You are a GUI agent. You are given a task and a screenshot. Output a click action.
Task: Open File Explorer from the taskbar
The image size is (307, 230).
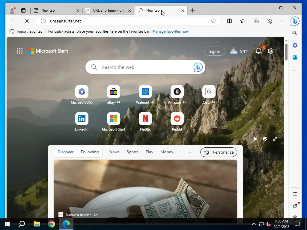click(37, 224)
